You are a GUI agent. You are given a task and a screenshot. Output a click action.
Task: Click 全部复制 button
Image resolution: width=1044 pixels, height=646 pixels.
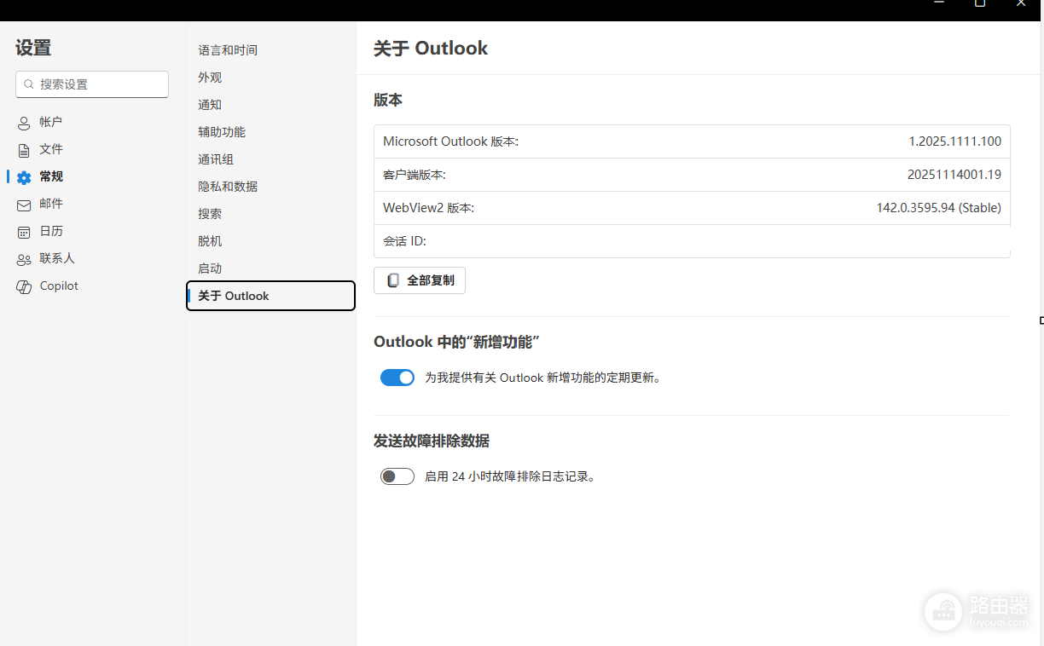click(420, 280)
